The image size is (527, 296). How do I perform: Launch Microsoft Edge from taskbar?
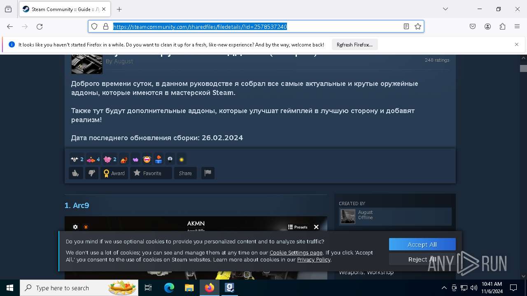(169, 288)
